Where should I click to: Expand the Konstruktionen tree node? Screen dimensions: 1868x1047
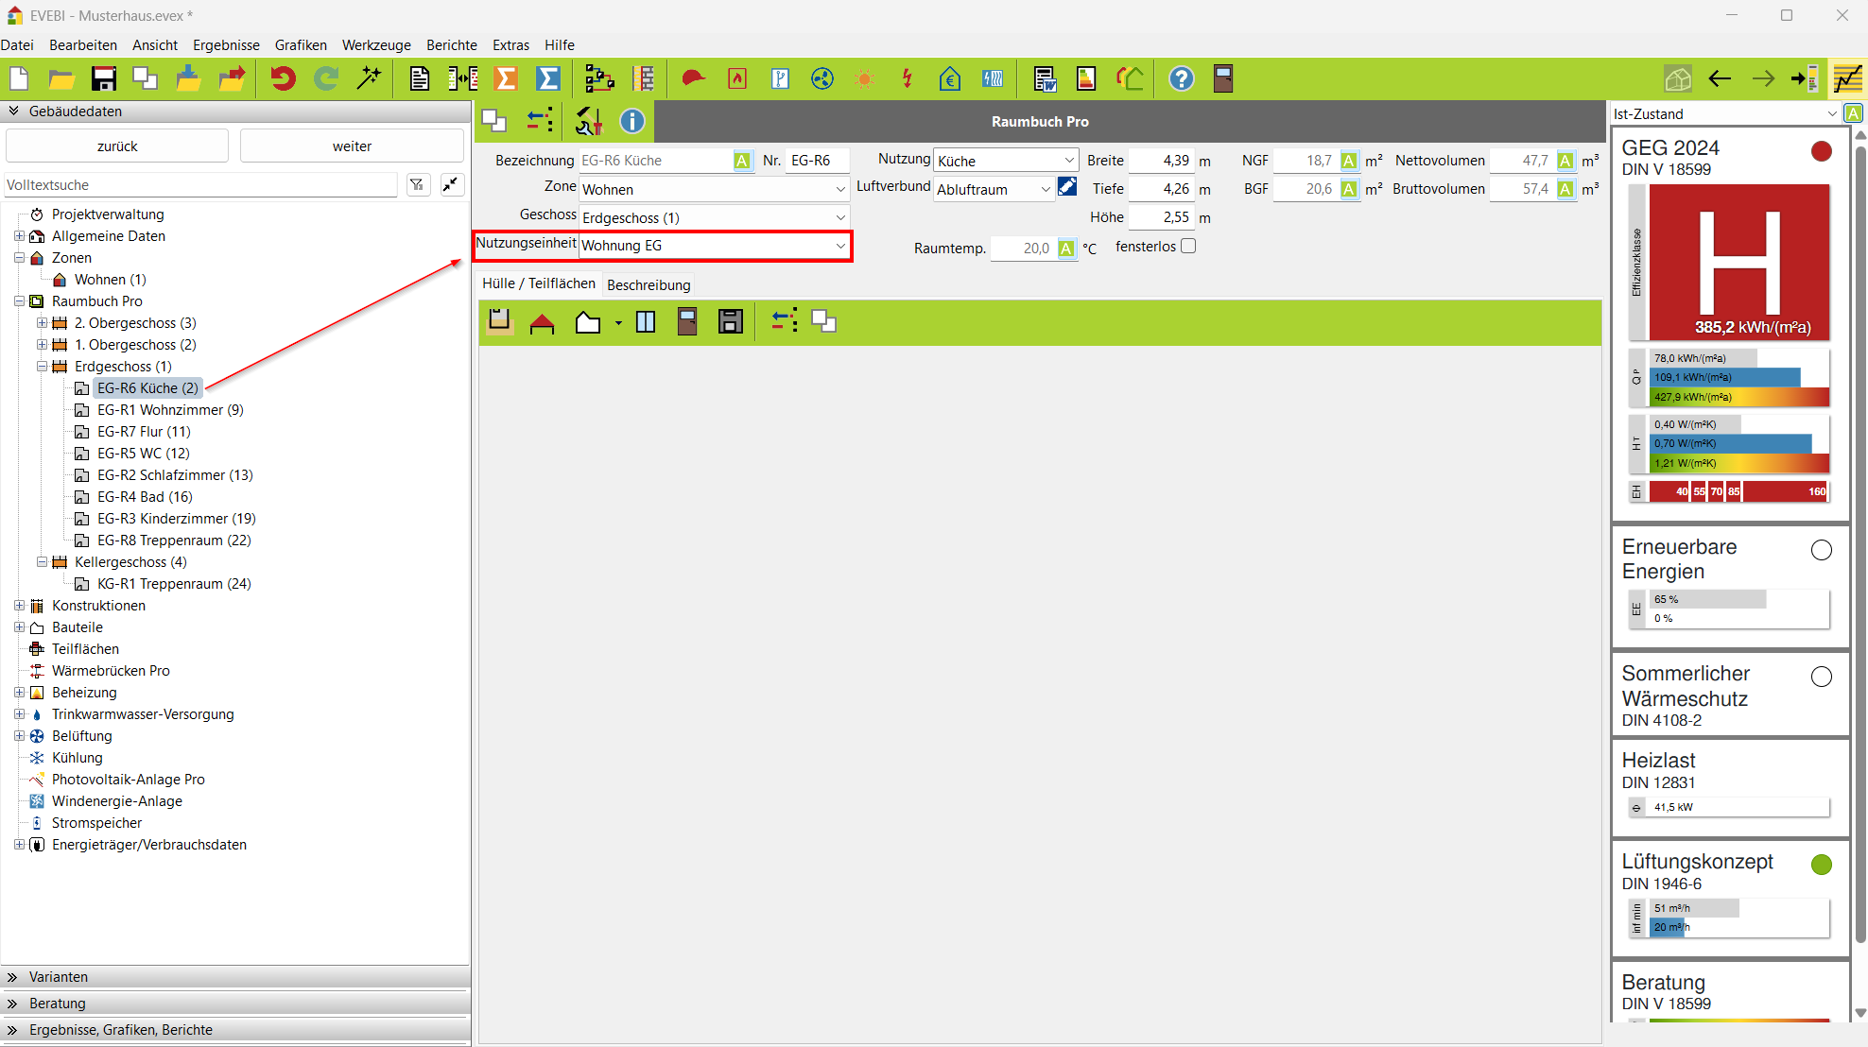[x=19, y=606]
